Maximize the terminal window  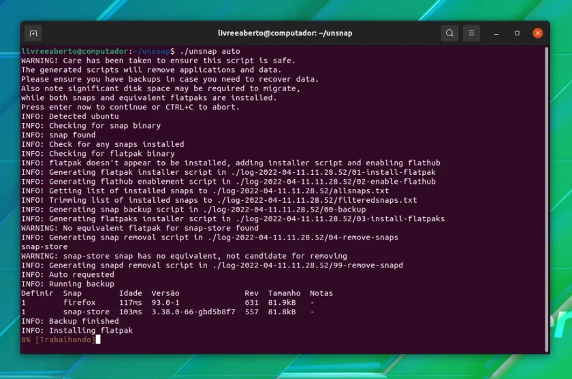(x=517, y=33)
